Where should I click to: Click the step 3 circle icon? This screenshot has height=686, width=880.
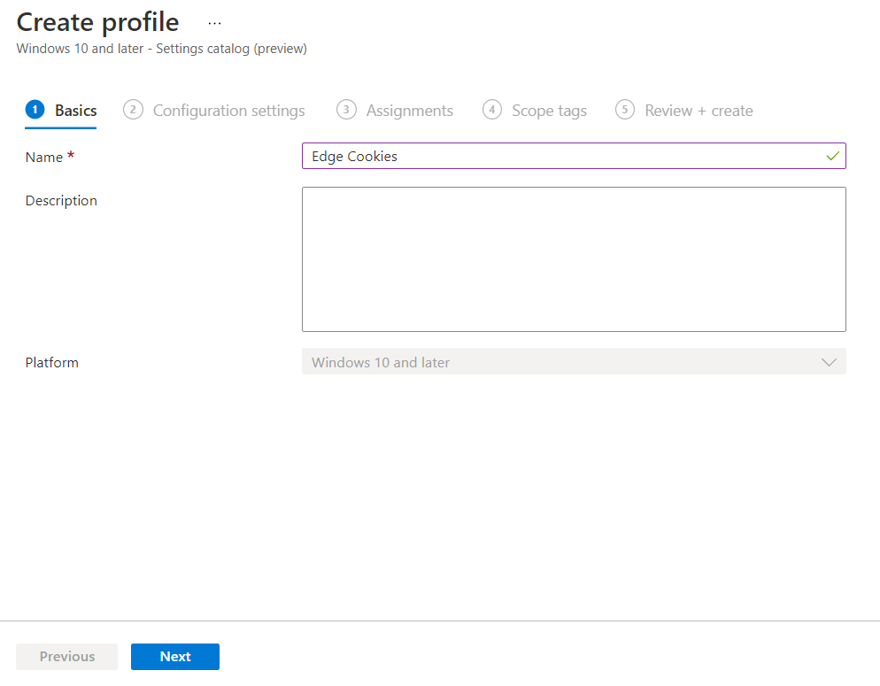pos(346,110)
